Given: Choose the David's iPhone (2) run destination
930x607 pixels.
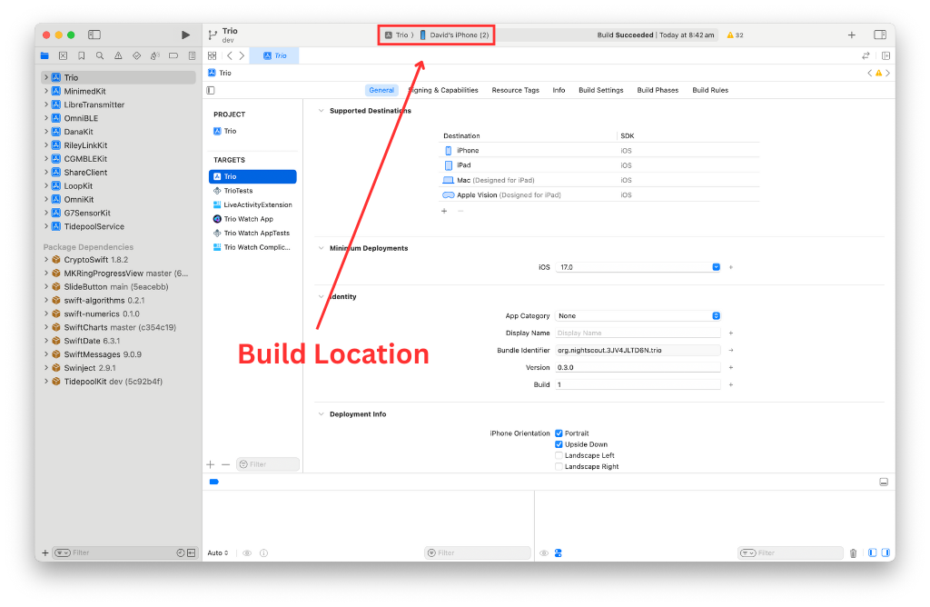Looking at the screenshot, I should [x=454, y=35].
